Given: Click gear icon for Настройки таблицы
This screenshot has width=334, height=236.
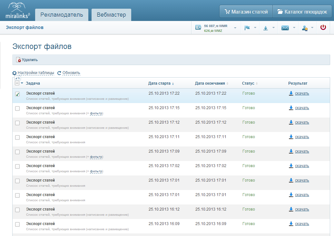Looking at the screenshot, I should (x=15, y=73).
